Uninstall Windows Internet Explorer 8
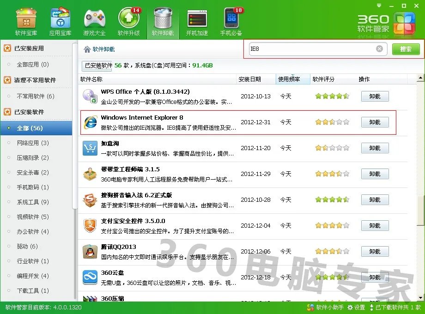 pos(375,122)
